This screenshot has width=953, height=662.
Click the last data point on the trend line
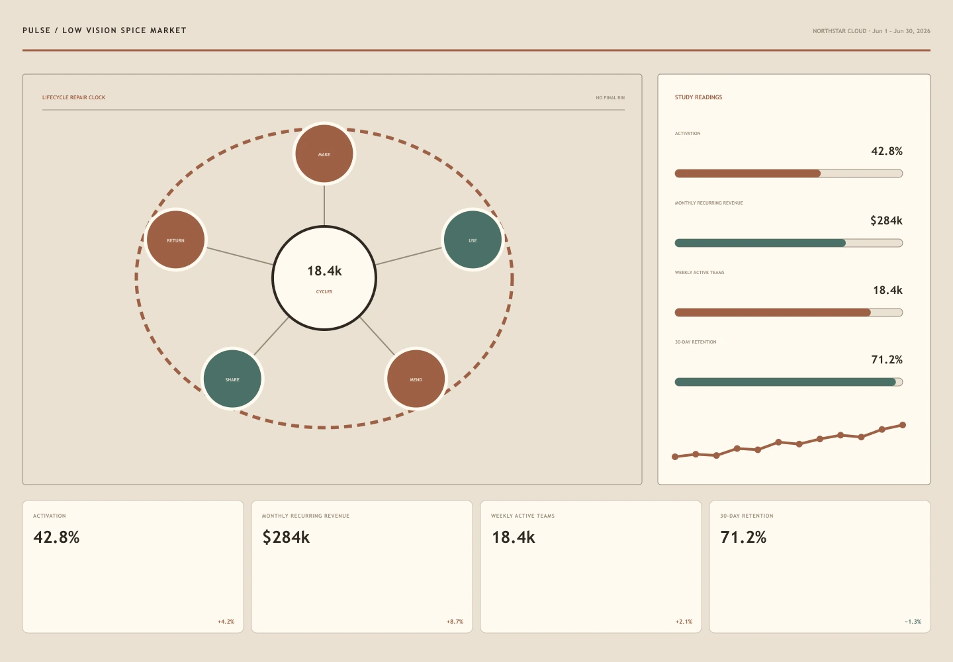pyautogui.click(x=903, y=425)
